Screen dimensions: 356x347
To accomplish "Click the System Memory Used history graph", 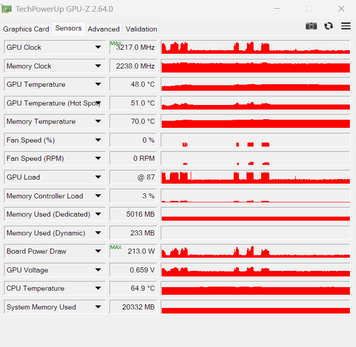I will pos(256,307).
